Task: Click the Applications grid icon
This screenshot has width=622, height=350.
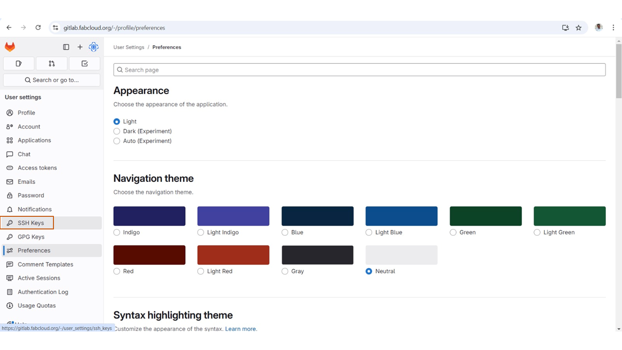Action: 10,140
